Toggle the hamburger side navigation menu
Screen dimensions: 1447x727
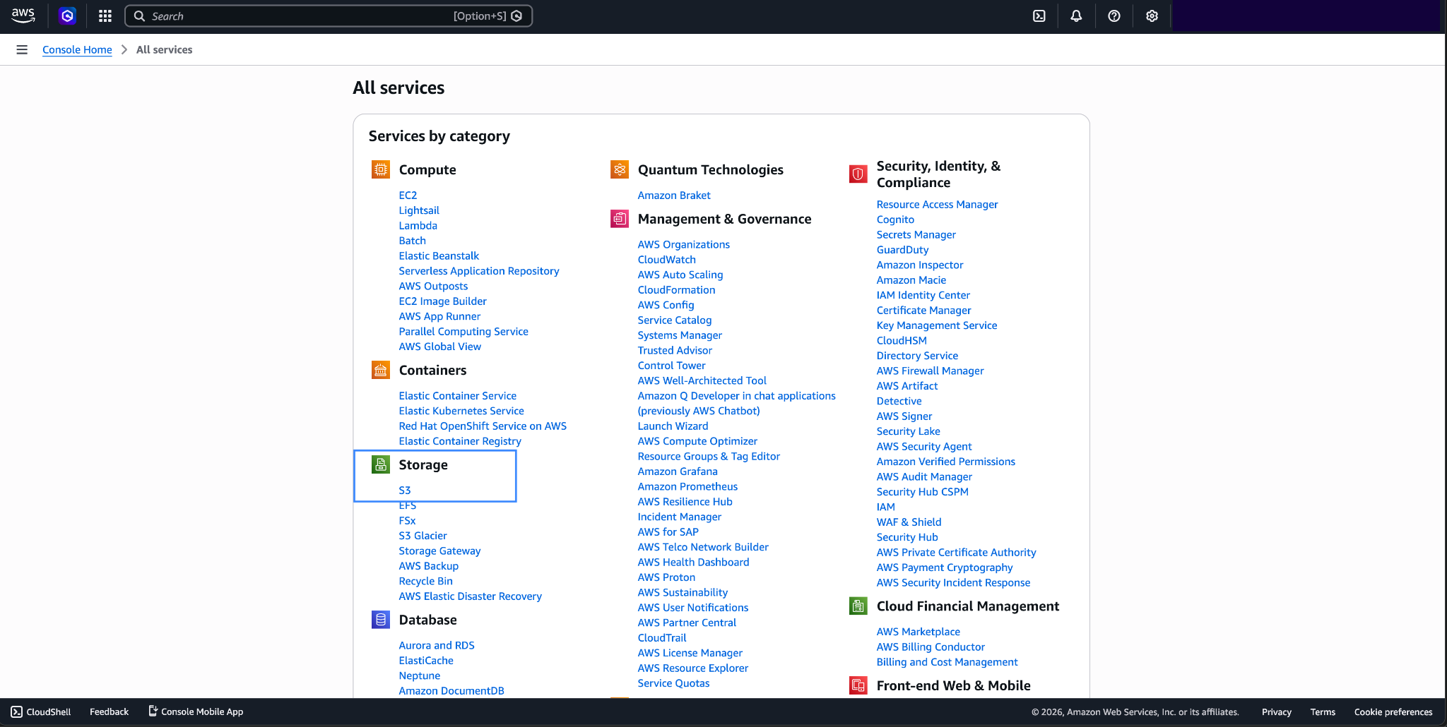click(x=22, y=49)
